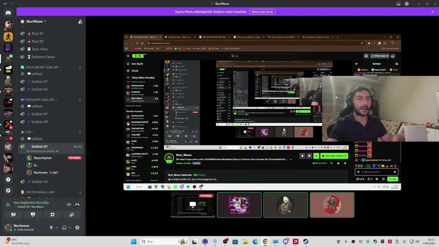The width and height of the screenshot is (439, 247).
Task: Open NuriMooo server dropdown menu
Action: (36, 21)
